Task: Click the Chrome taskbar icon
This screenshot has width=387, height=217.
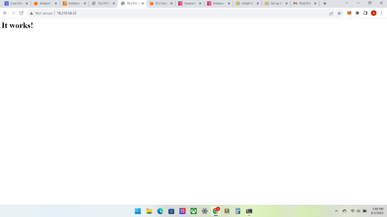Action: pos(216,211)
